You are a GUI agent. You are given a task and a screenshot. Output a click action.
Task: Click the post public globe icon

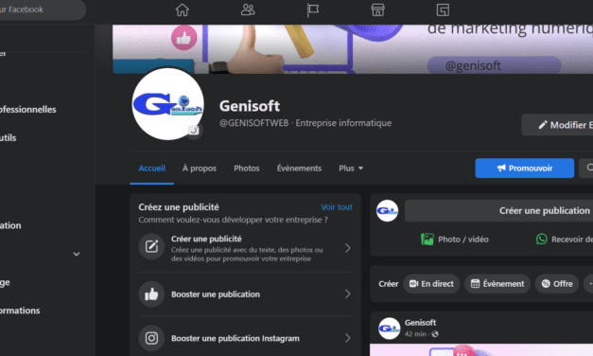(435, 334)
